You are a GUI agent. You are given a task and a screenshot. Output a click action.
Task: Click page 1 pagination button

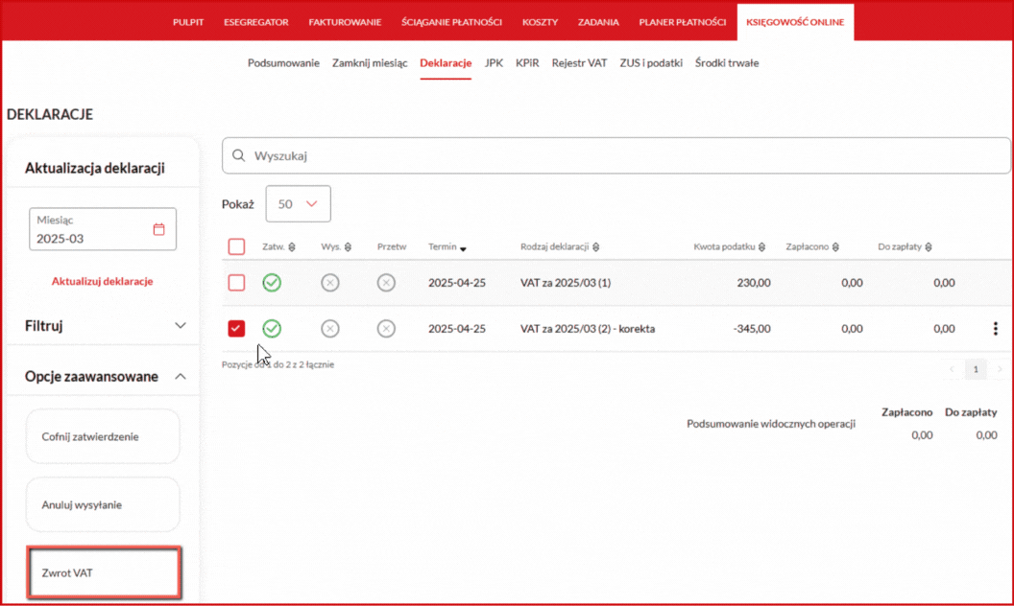tap(976, 369)
